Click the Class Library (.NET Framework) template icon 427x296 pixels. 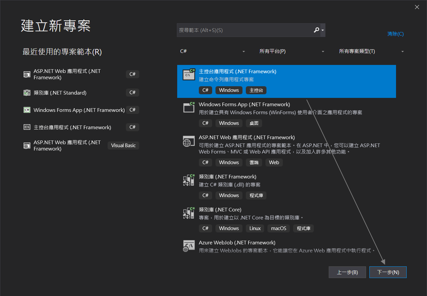point(189,180)
